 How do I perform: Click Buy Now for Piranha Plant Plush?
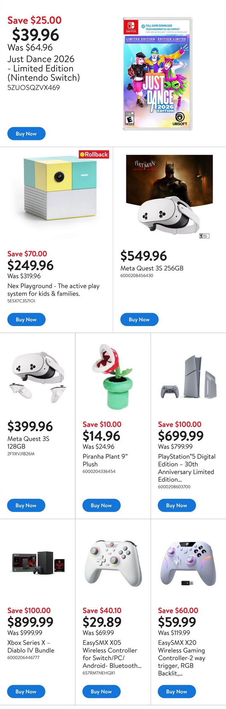[101, 505]
